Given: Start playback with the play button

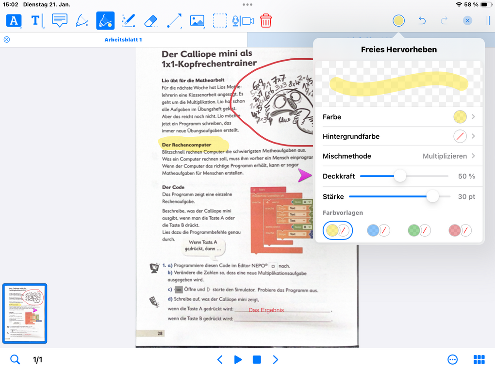Looking at the screenshot, I should point(238,359).
